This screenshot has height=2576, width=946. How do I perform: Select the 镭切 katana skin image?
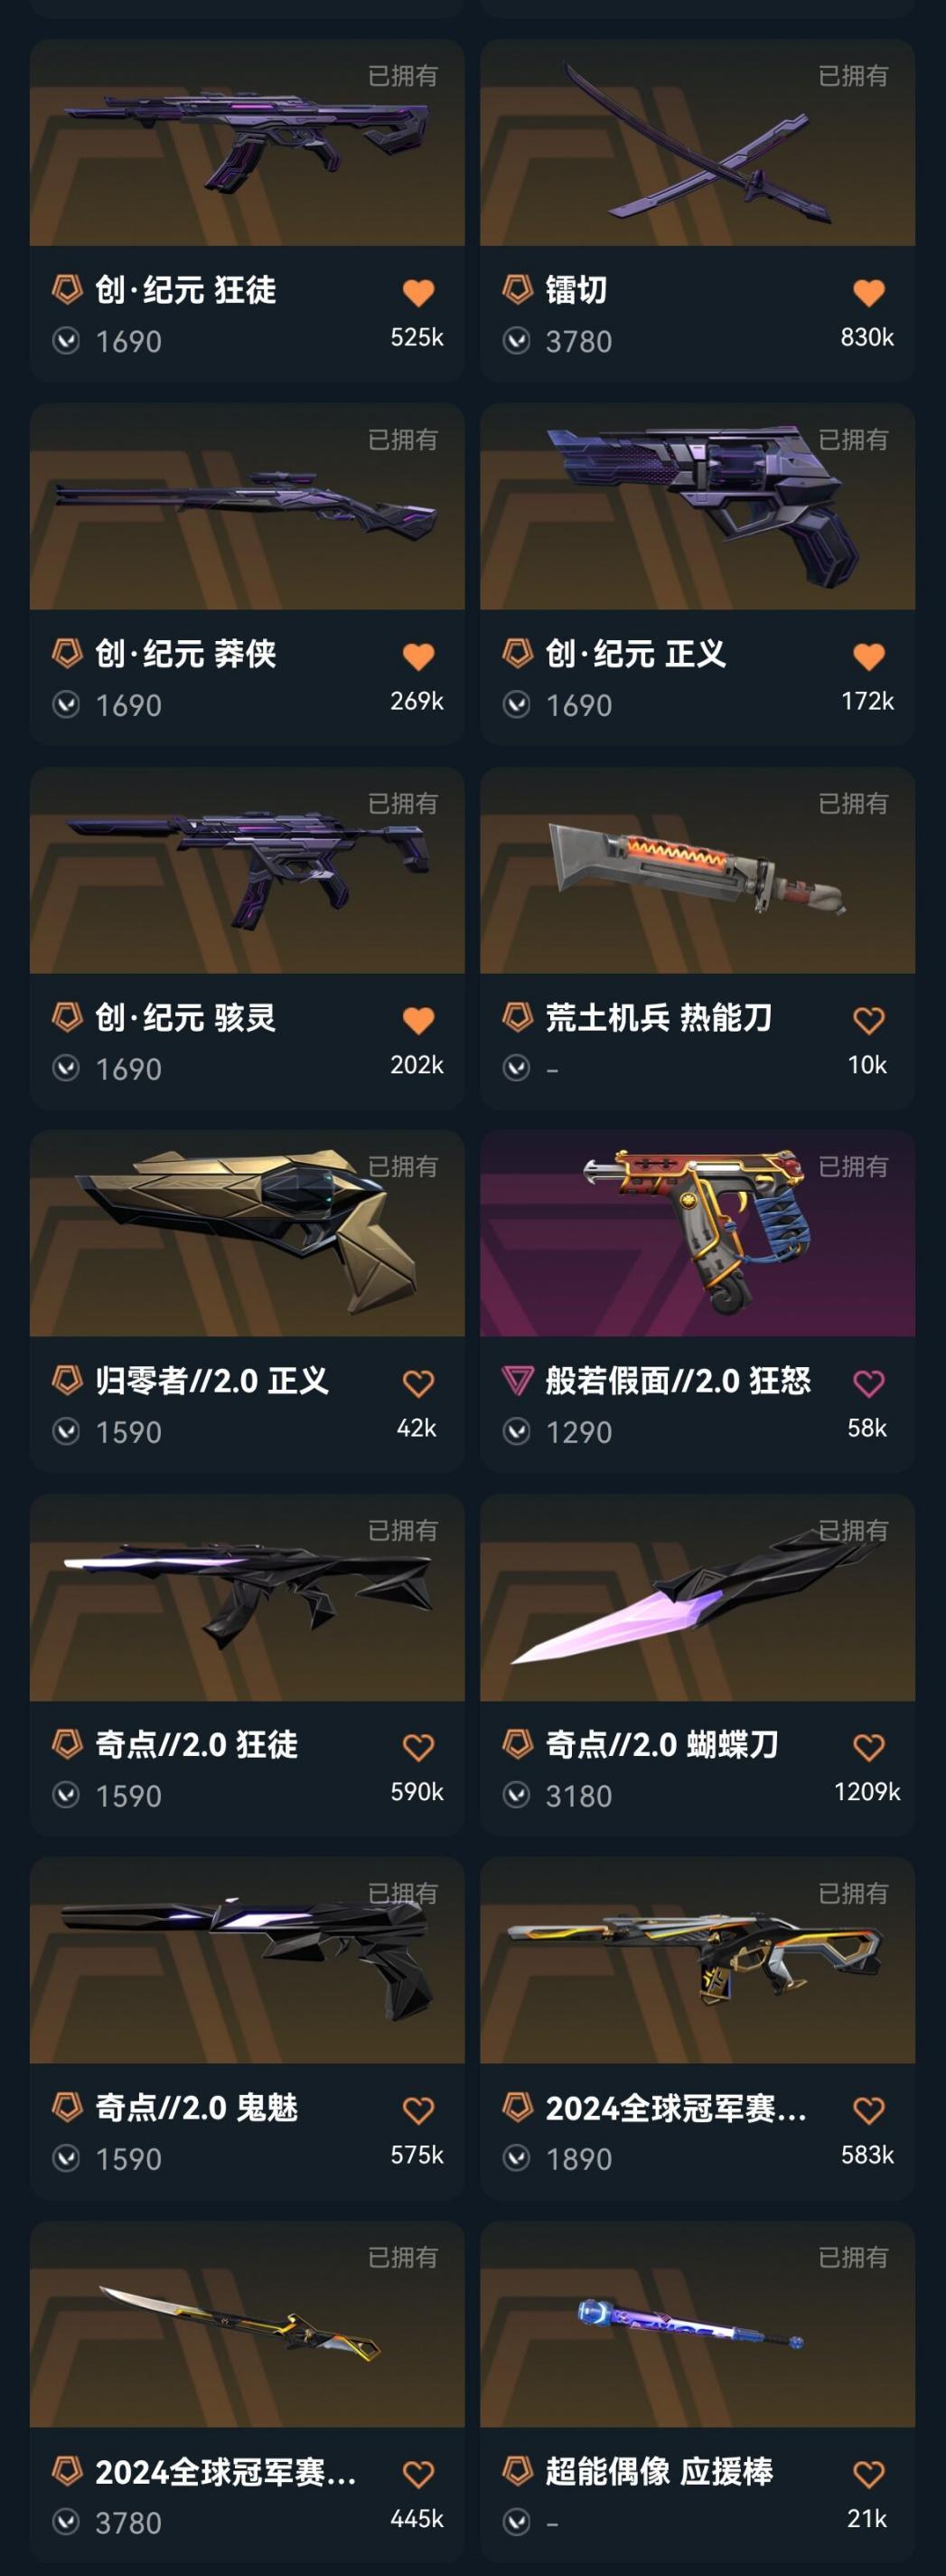coord(698,143)
